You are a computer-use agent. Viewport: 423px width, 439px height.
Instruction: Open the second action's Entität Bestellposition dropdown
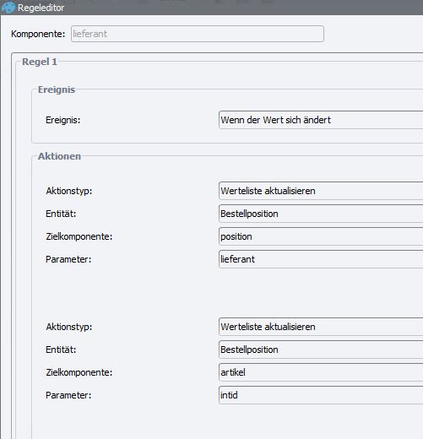321,350
